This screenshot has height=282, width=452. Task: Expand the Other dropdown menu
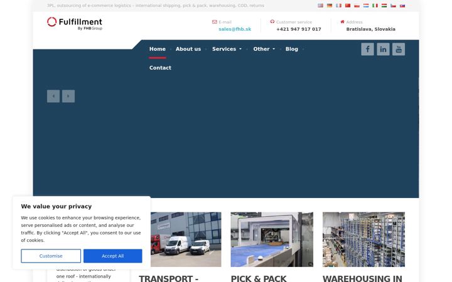[264, 50]
